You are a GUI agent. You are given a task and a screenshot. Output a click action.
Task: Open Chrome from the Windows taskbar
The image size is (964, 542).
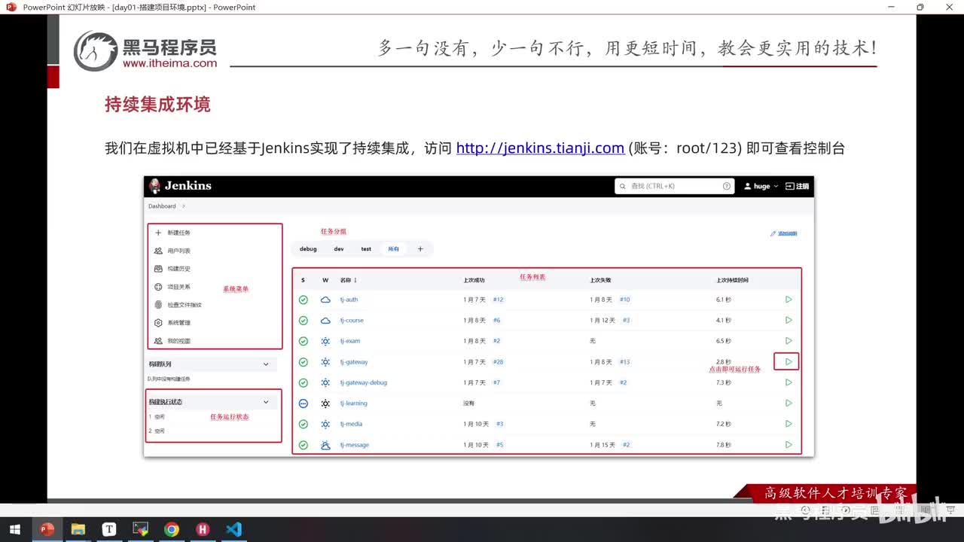pos(172,529)
